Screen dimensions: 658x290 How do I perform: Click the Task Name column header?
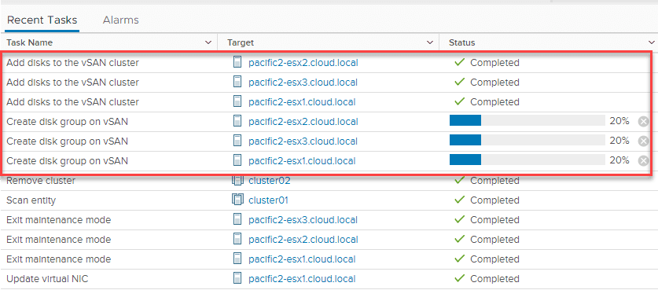coord(29,42)
